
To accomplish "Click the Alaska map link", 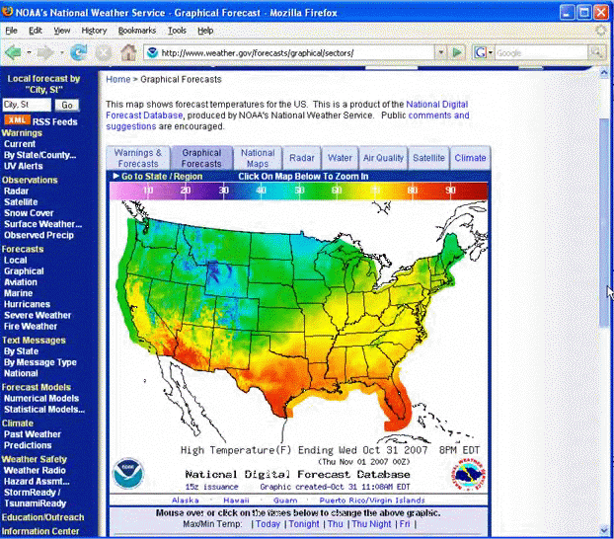I will click(x=186, y=500).
